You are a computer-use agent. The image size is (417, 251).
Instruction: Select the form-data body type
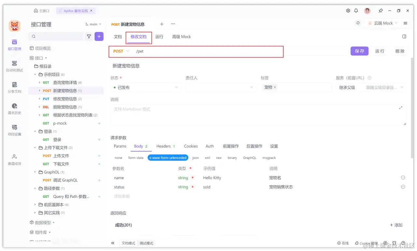point(136,158)
